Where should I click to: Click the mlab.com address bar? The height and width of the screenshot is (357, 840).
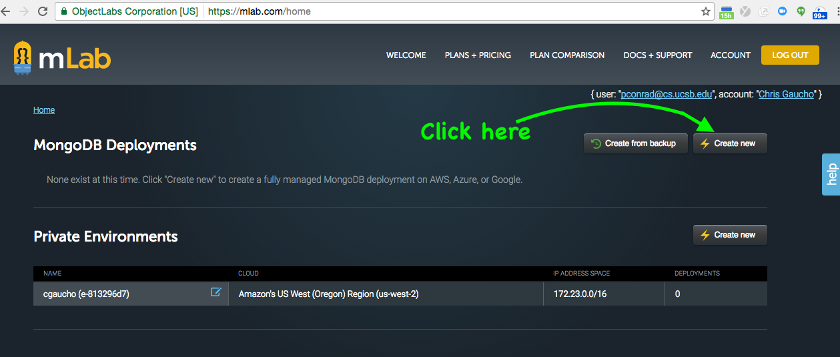click(384, 11)
